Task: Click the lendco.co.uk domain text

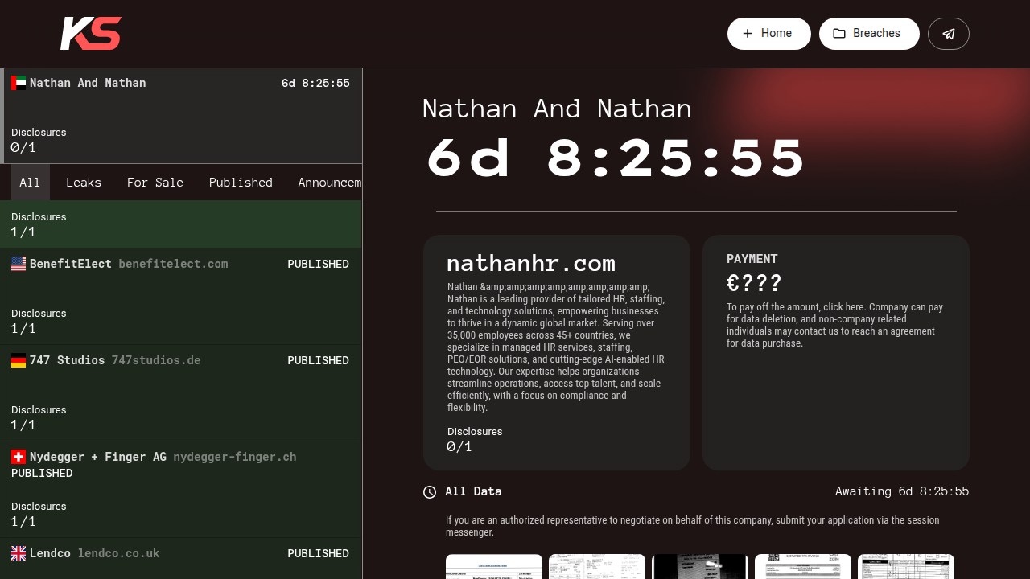Action: [x=118, y=553]
